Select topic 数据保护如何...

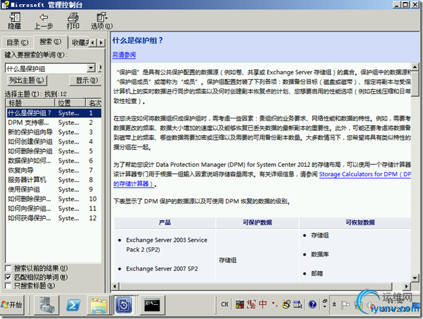pos(54,161)
